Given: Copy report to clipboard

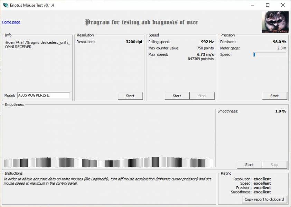Looking at the screenshot, I should coord(264,199).
